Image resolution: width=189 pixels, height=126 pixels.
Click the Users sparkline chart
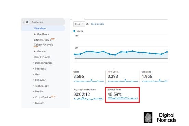click(89, 80)
